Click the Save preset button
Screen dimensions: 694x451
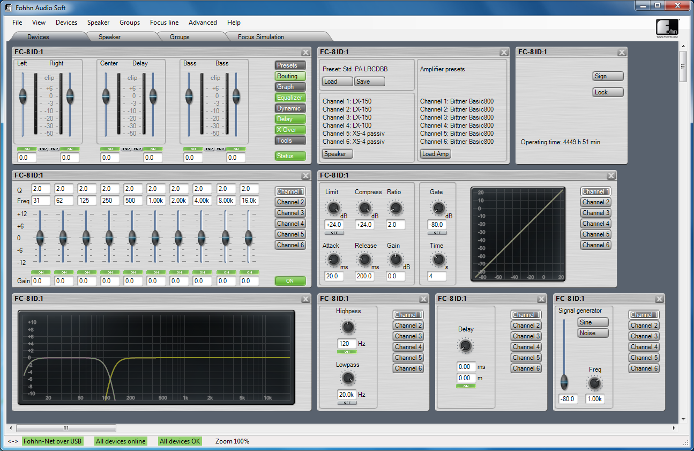click(x=370, y=82)
